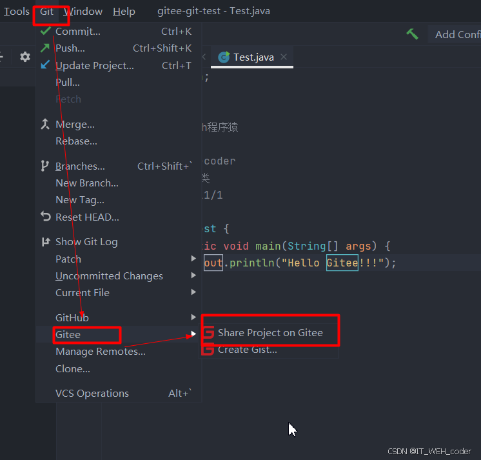Click the 'println' call in the editor
Viewport: 481px width, 460px height.
click(252, 263)
